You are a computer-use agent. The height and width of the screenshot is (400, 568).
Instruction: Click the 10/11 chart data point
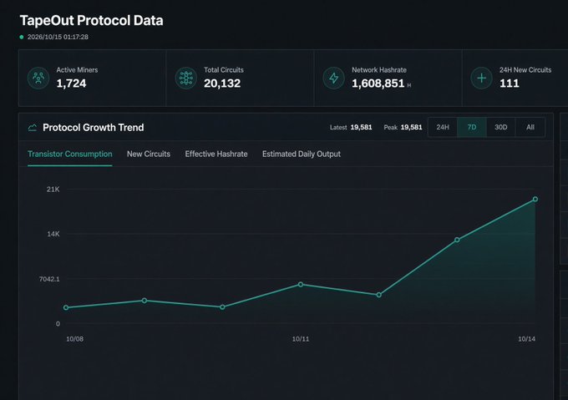(301, 285)
